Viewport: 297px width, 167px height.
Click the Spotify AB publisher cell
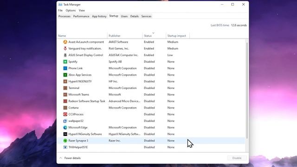(115, 62)
